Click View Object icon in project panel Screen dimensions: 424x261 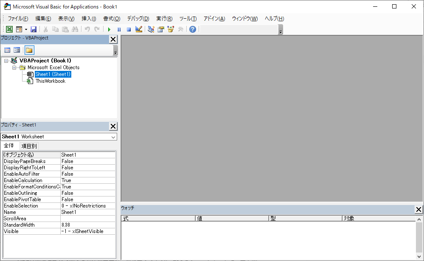click(17, 50)
